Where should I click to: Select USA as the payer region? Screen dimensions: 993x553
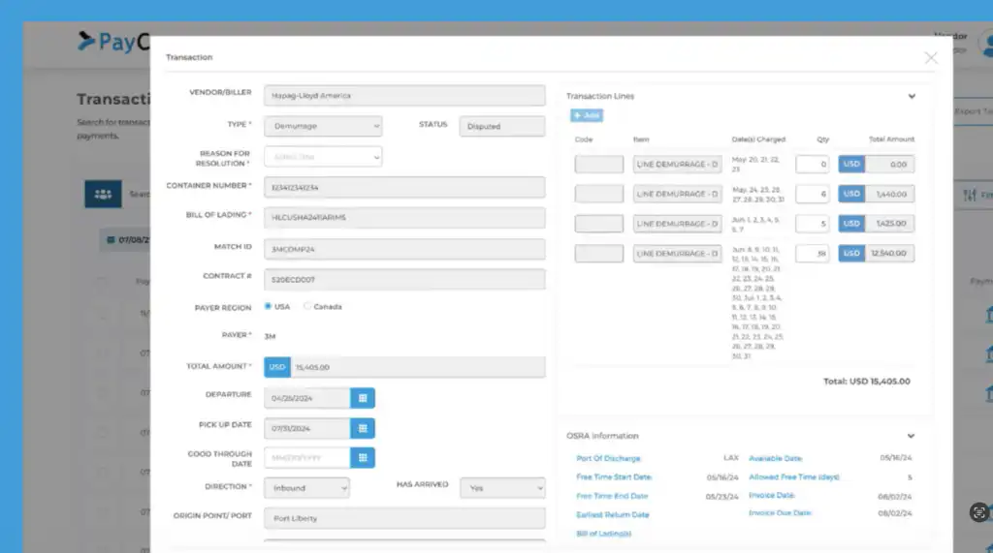click(269, 307)
